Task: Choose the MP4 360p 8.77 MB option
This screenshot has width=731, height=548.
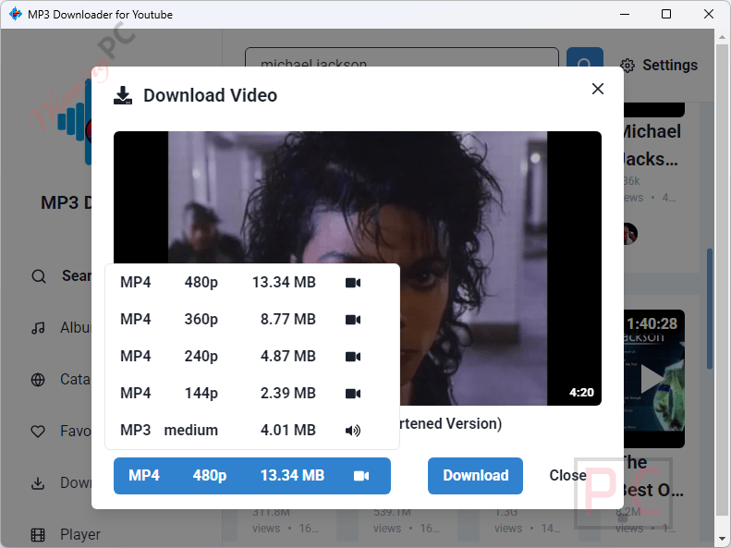Action: (x=252, y=319)
